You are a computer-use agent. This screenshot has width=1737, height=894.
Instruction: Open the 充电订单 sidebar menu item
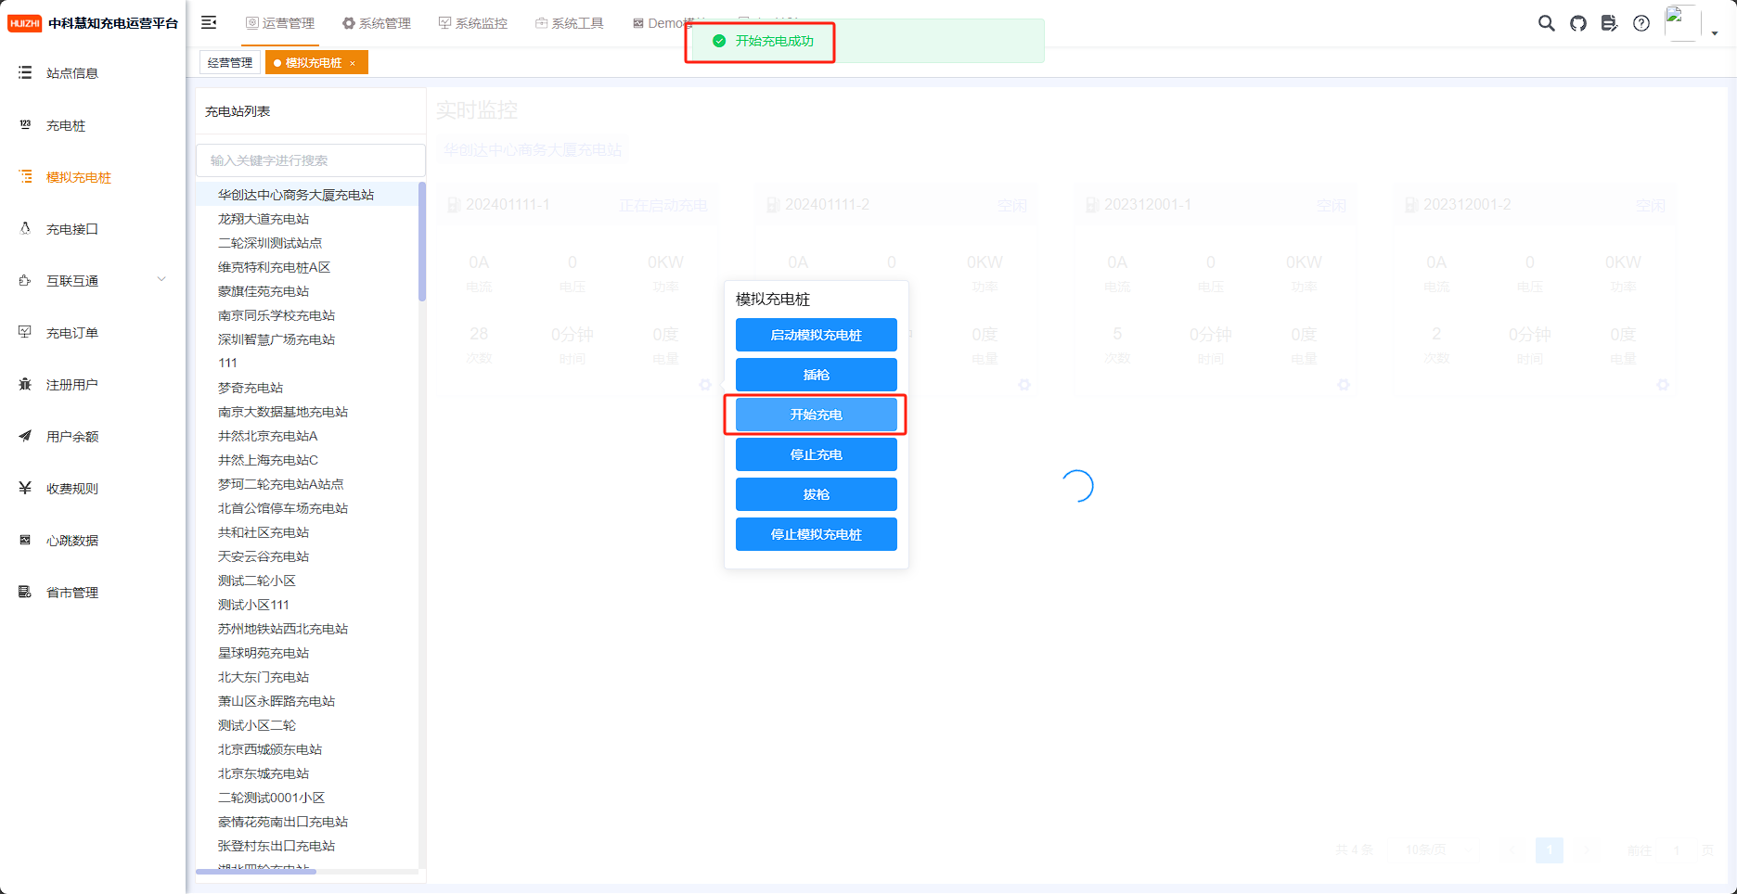93,332
